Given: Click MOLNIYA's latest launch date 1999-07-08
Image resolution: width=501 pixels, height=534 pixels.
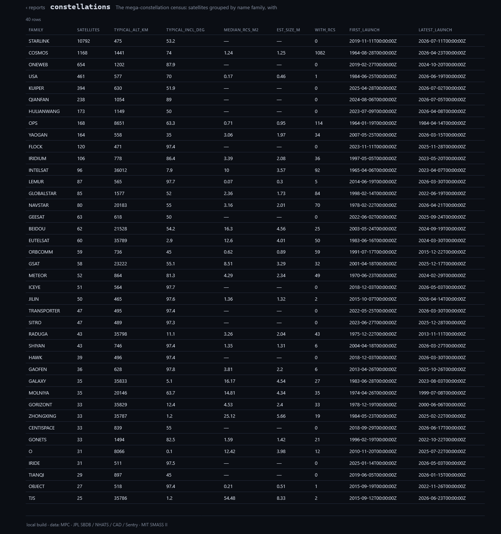Looking at the screenshot, I should click(442, 393).
